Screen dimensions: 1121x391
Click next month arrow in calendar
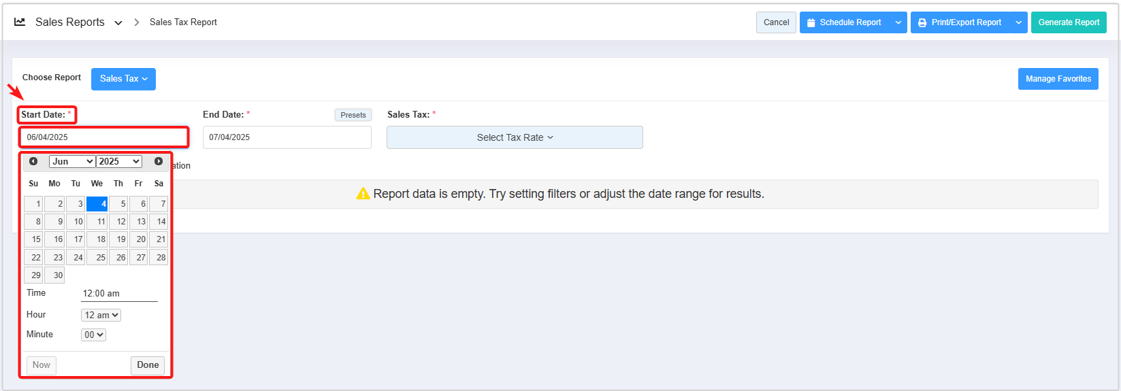(159, 161)
